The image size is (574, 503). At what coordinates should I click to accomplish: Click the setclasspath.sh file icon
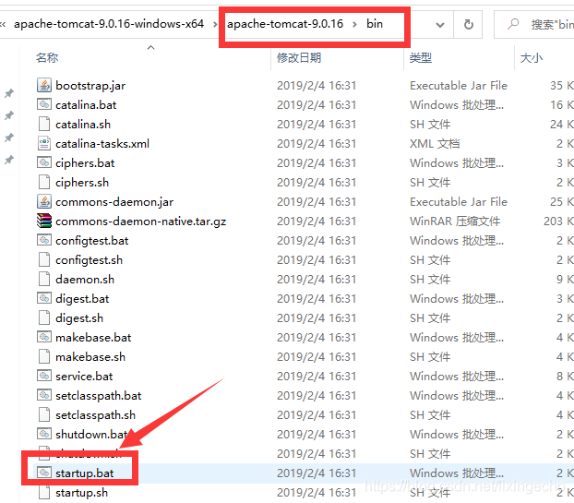pyautogui.click(x=44, y=414)
